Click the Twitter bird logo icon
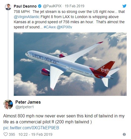The width and height of the screenshot is (131, 139). pyautogui.click(x=124, y=6)
